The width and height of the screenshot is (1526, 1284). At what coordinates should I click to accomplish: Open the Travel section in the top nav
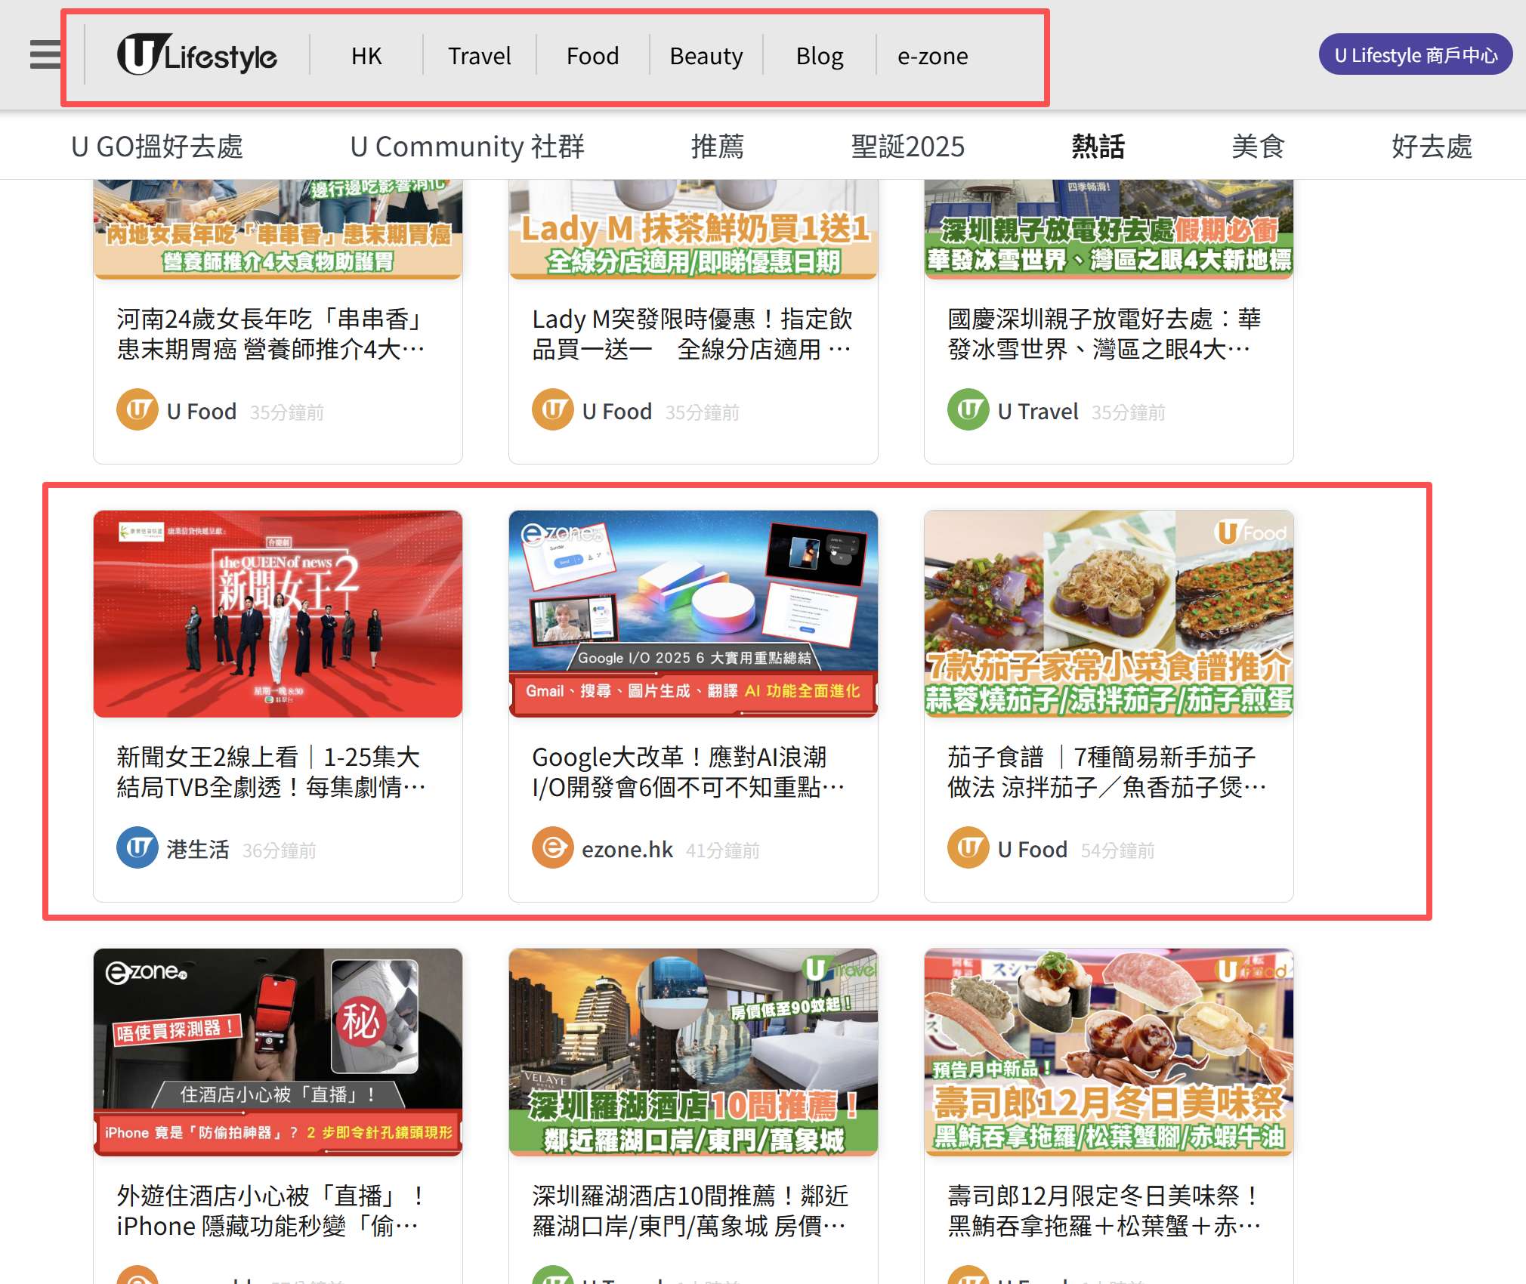click(479, 56)
